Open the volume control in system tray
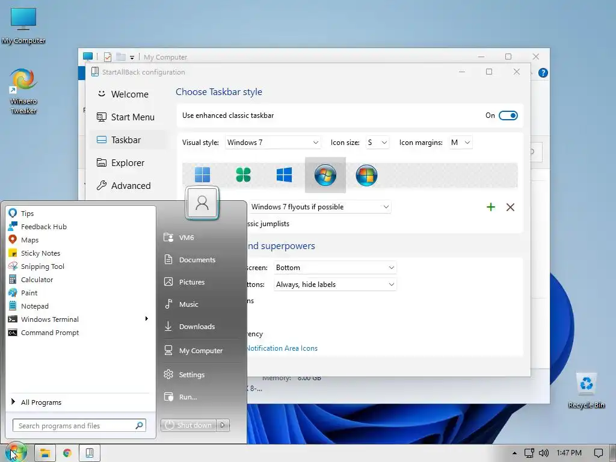The image size is (616, 462). coord(544,453)
